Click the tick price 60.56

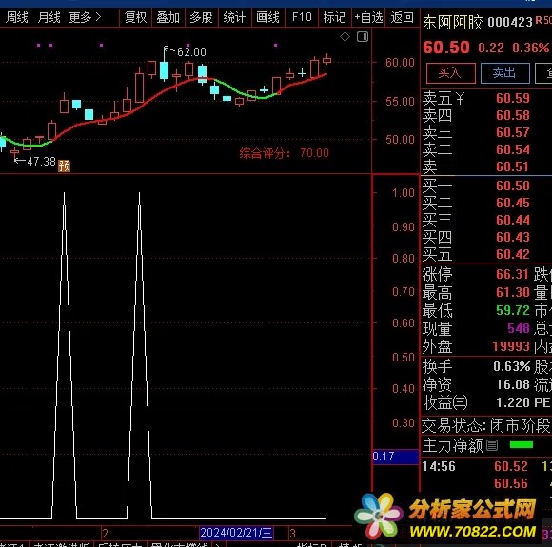[511, 483]
